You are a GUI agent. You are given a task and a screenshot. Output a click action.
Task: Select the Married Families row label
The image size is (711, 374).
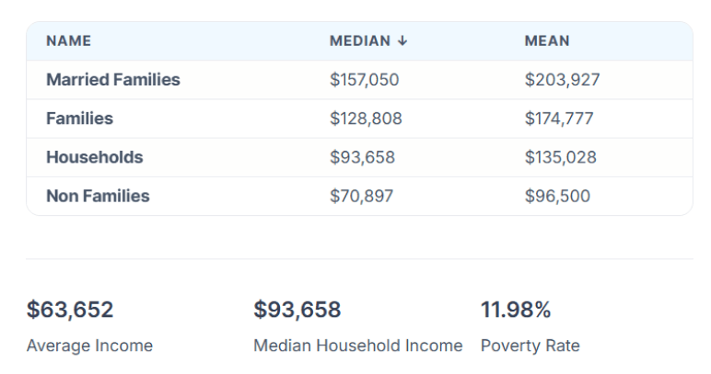click(x=113, y=80)
